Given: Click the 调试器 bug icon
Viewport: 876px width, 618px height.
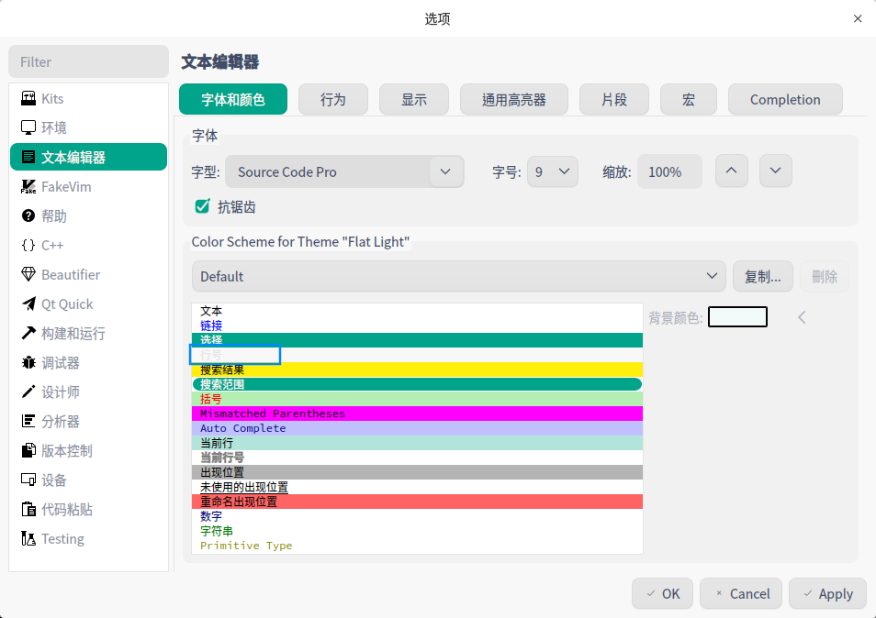Looking at the screenshot, I should tap(28, 363).
